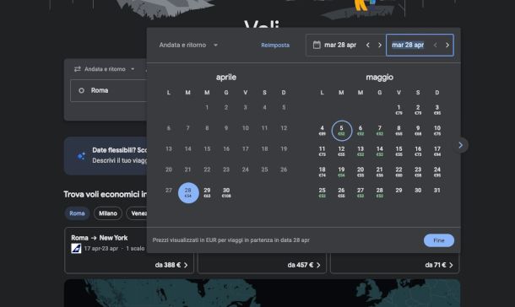Select 18 maggio in the calendar

coord(323,171)
